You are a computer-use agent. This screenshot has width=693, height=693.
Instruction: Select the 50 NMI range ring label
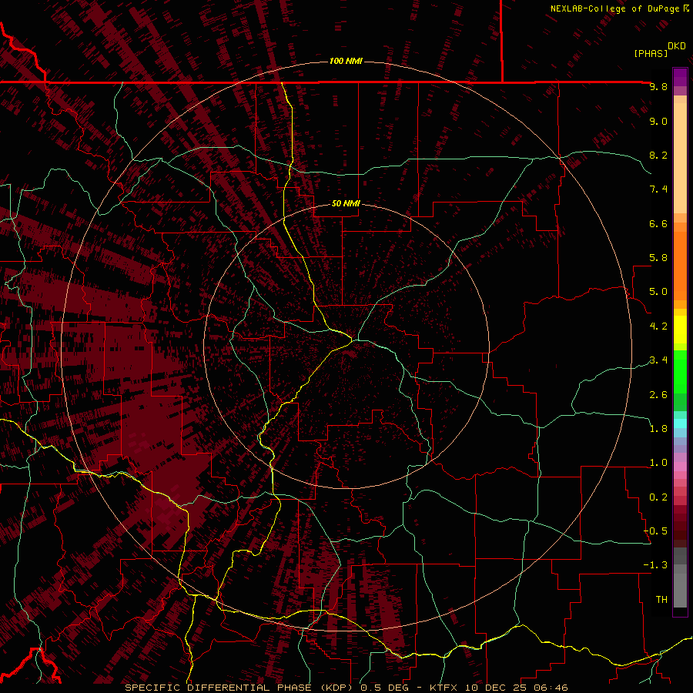click(346, 203)
